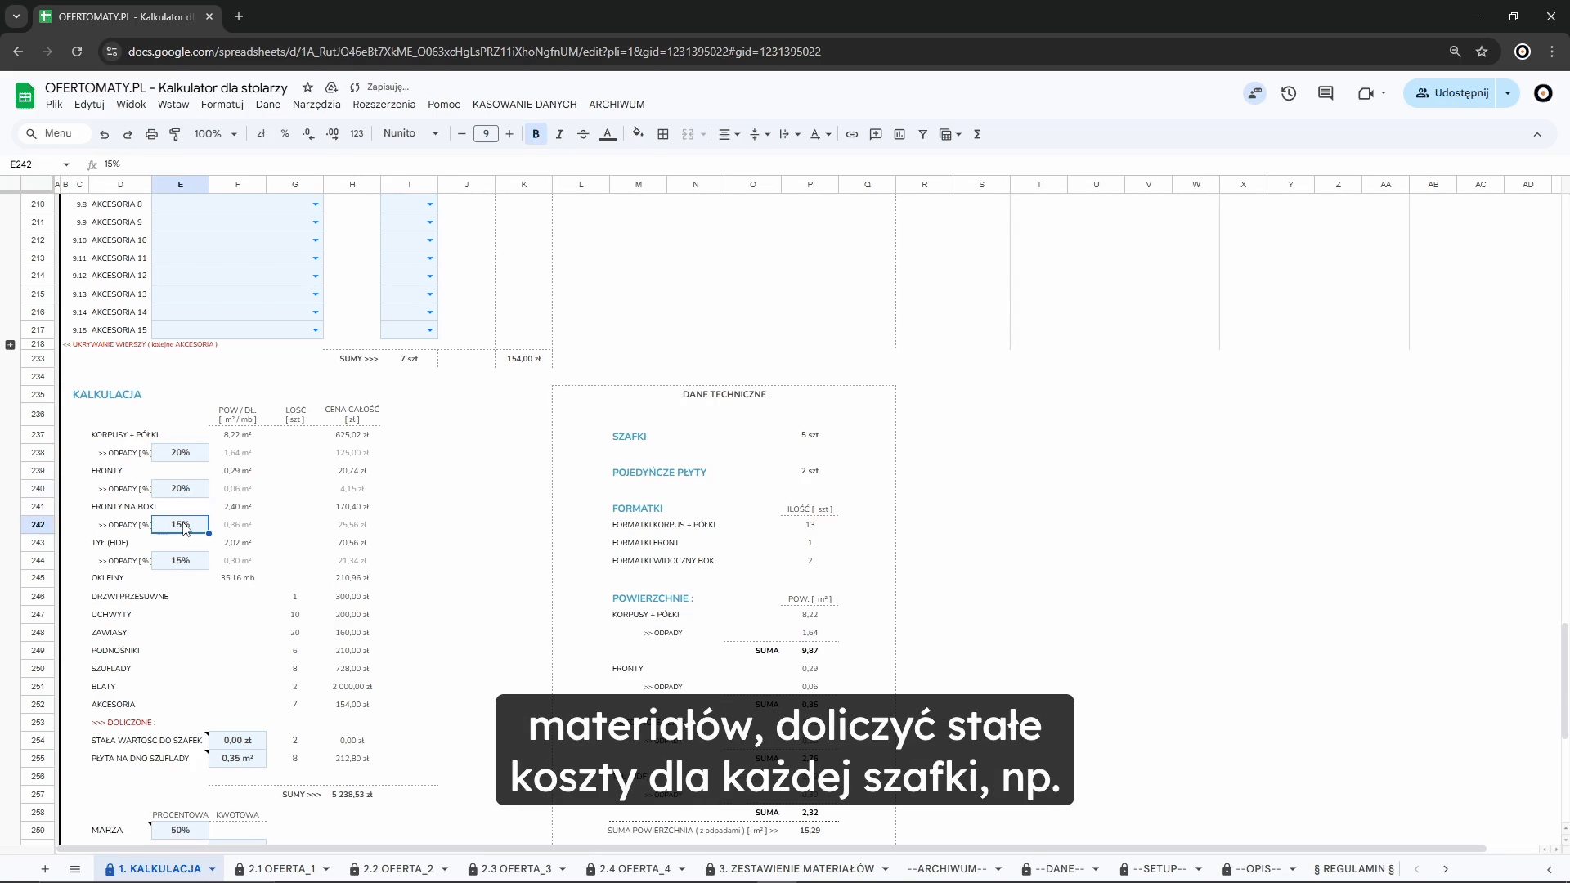Click the paint format roller icon
The width and height of the screenshot is (1570, 883).
click(175, 134)
